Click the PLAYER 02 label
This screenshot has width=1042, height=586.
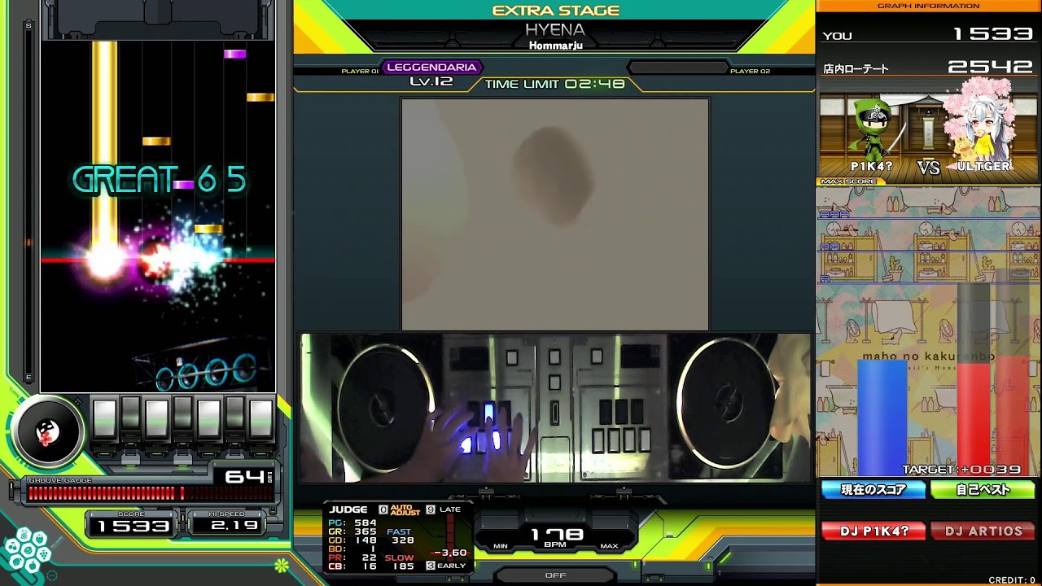[750, 72]
